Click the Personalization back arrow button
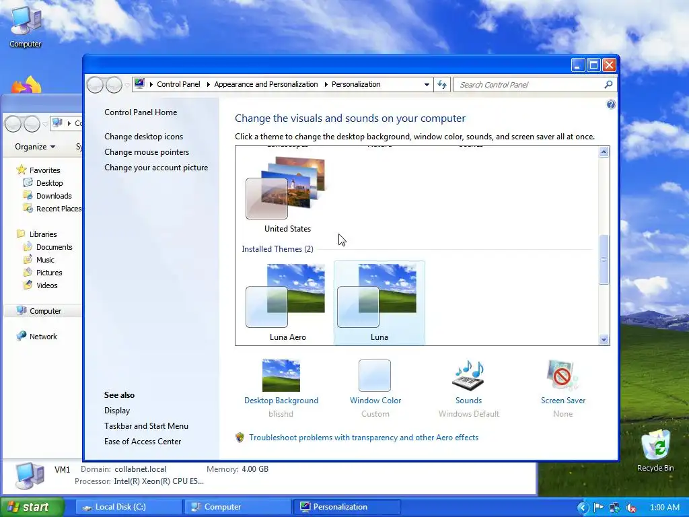Viewport: 689px width, 517px height. click(x=96, y=85)
